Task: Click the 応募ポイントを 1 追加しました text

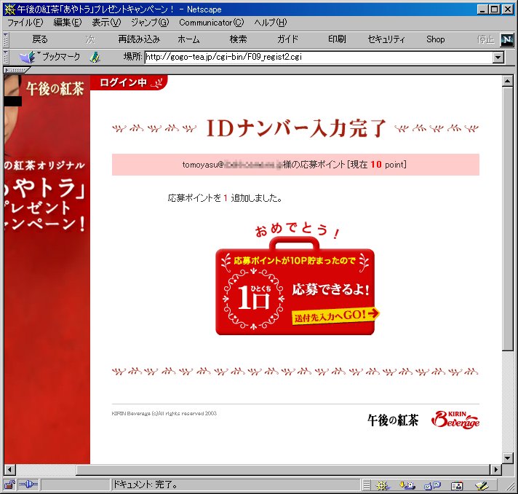Action: [226, 198]
